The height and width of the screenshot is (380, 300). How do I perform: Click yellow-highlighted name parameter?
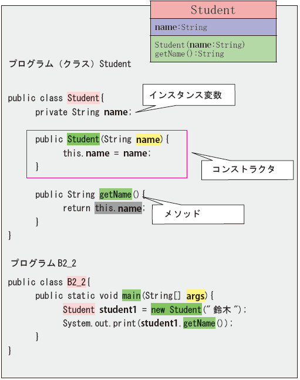click(x=148, y=139)
